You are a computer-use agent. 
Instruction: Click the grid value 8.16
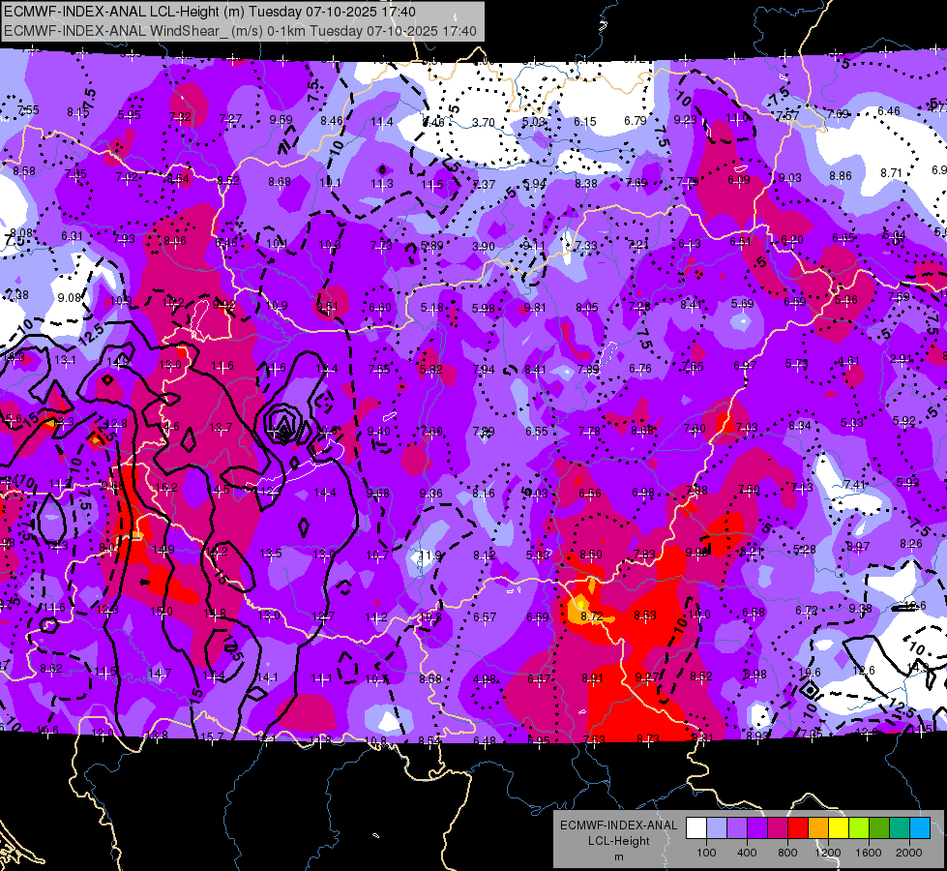coord(484,494)
